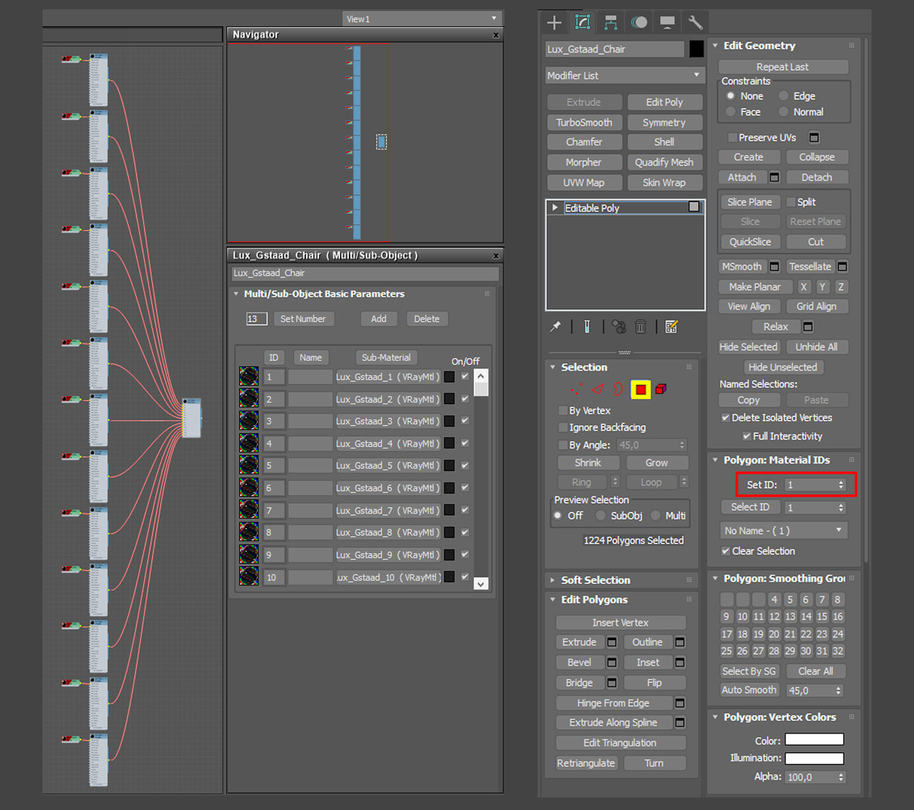The height and width of the screenshot is (810, 914).
Task: Open Tessellate settings box
Action: 842,267
